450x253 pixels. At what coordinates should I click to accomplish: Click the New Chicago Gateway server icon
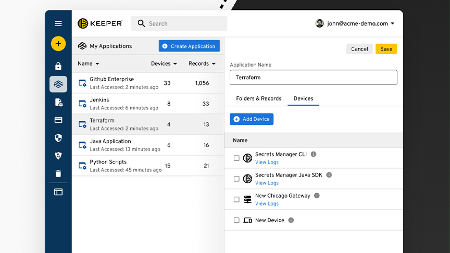click(247, 199)
